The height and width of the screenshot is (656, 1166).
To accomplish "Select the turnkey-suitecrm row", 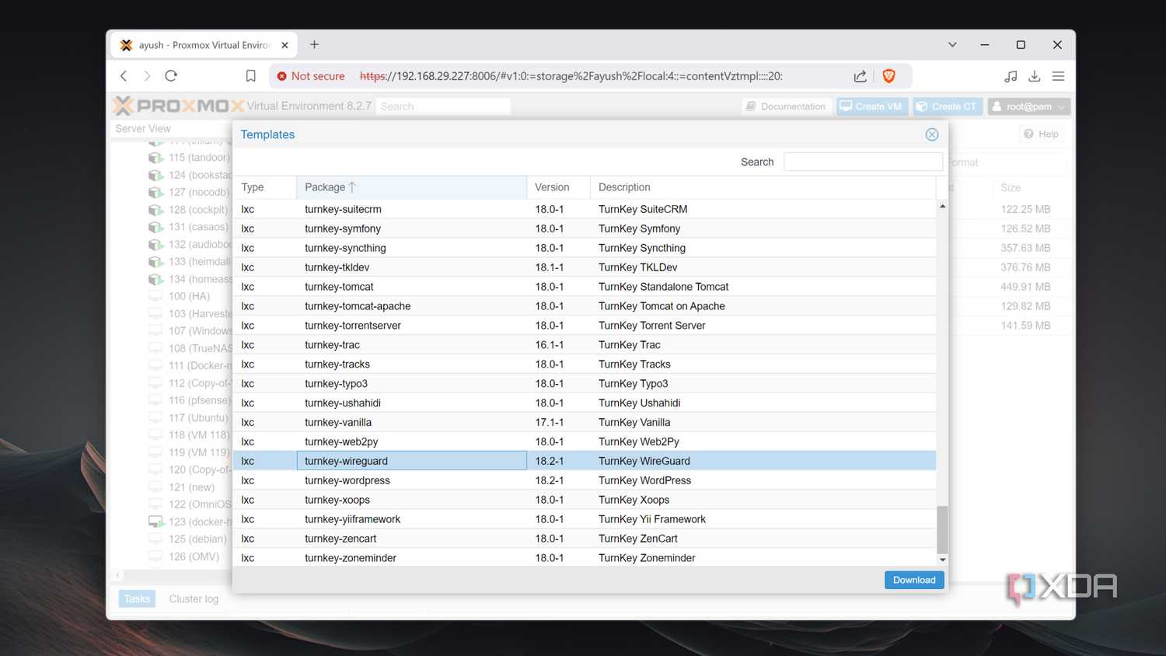I will tap(585, 209).
